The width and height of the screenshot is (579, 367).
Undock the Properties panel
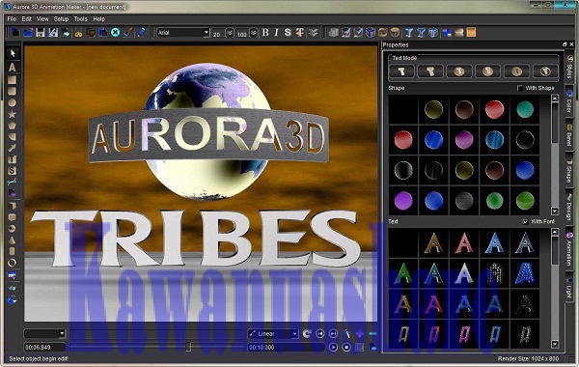click(565, 44)
